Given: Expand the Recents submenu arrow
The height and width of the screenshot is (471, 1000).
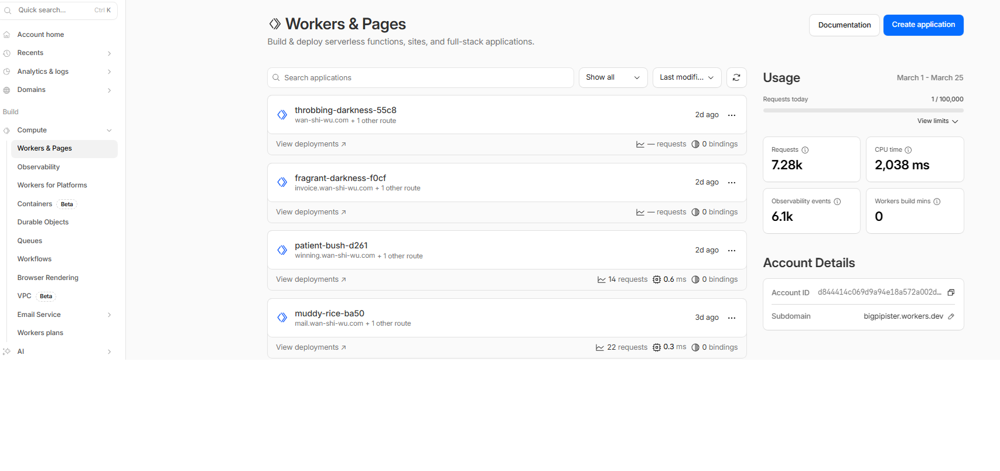Looking at the screenshot, I should point(109,53).
